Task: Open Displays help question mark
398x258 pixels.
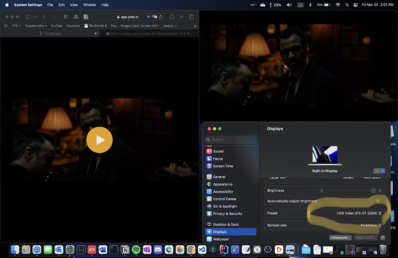Action: [383, 238]
